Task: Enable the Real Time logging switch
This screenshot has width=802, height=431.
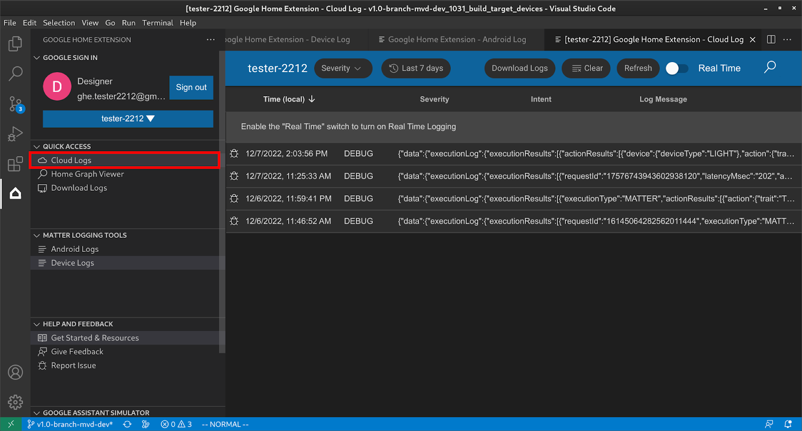Action: 677,69
